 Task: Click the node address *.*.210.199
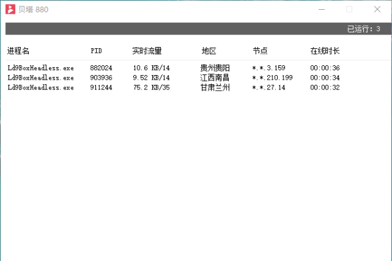[x=272, y=78]
